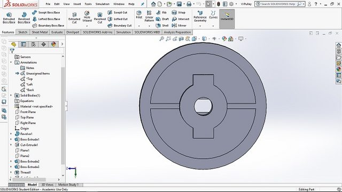
Task: Open the Hole Wizard tool
Action: coord(87,17)
